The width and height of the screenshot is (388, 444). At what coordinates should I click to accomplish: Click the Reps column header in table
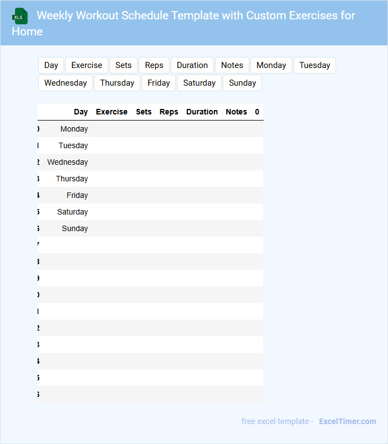pos(169,112)
